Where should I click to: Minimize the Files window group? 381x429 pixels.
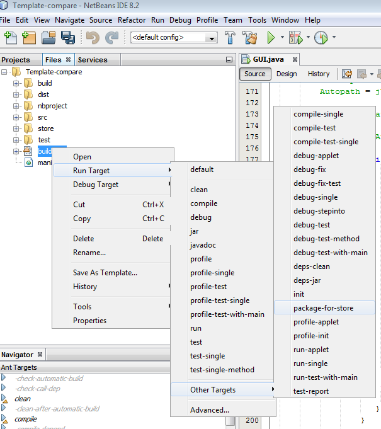point(229,60)
